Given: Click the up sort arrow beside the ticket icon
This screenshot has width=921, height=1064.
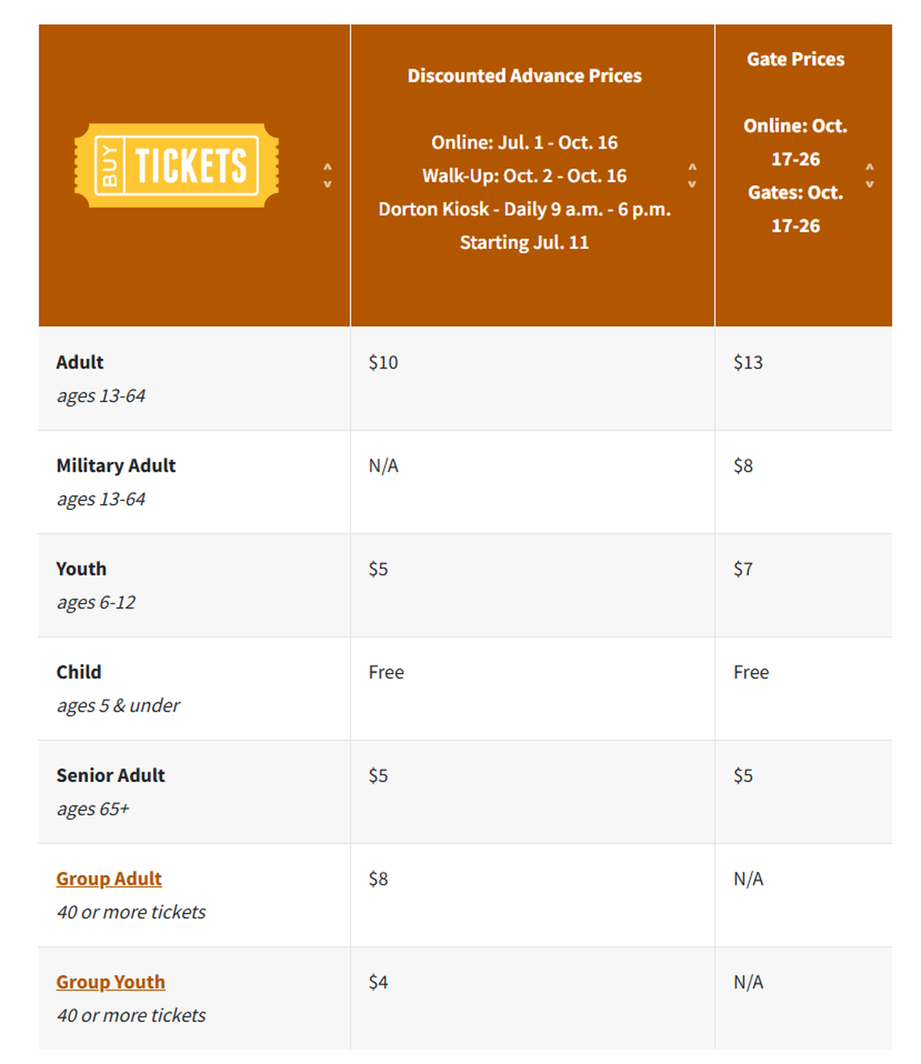Looking at the screenshot, I should 328,168.
